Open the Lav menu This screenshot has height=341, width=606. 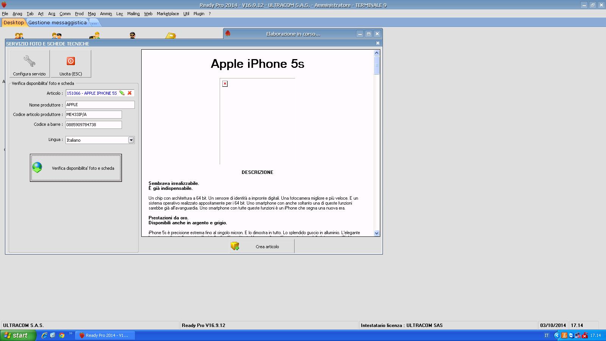click(120, 14)
